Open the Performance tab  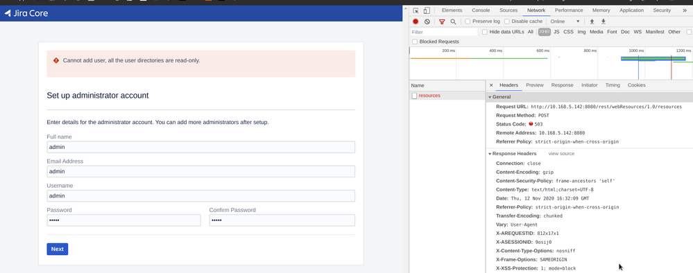[569, 10]
